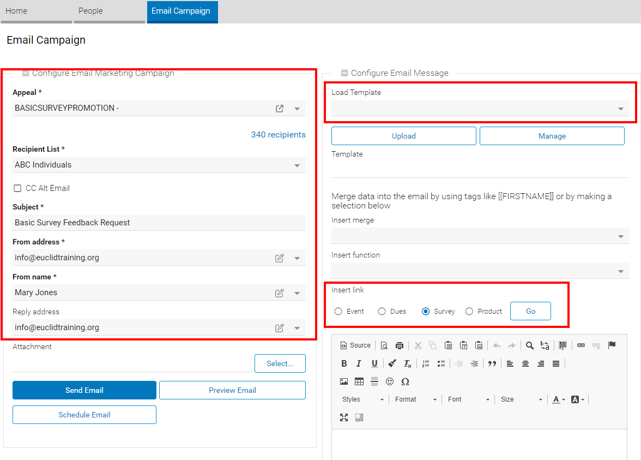This screenshot has height=460, width=641.
Task: Apply Underline formatting
Action: coord(374,363)
